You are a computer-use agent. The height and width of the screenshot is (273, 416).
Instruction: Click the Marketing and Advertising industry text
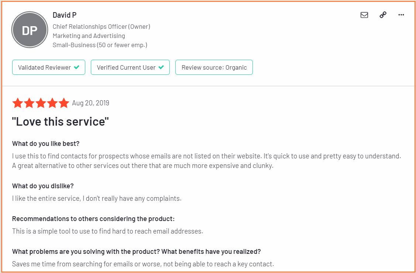pyautogui.click(x=89, y=36)
